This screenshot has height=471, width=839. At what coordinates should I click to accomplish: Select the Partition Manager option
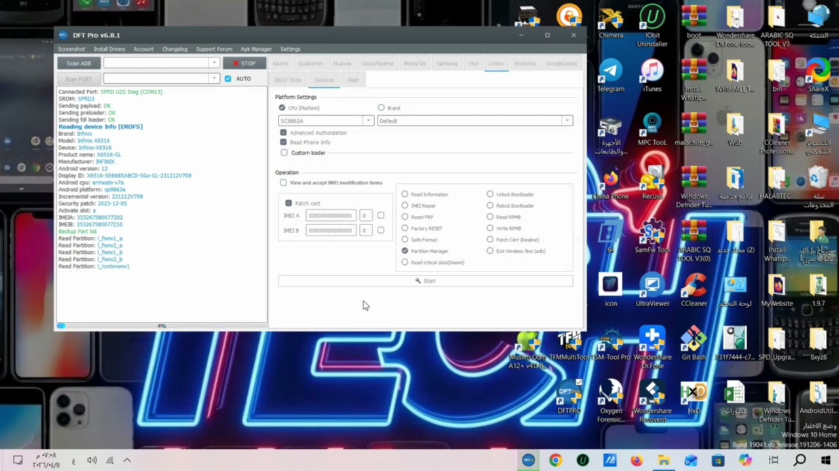404,251
